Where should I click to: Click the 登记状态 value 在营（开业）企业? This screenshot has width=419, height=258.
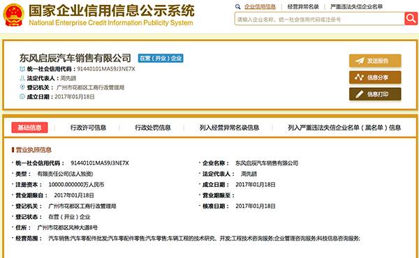tap(69, 217)
